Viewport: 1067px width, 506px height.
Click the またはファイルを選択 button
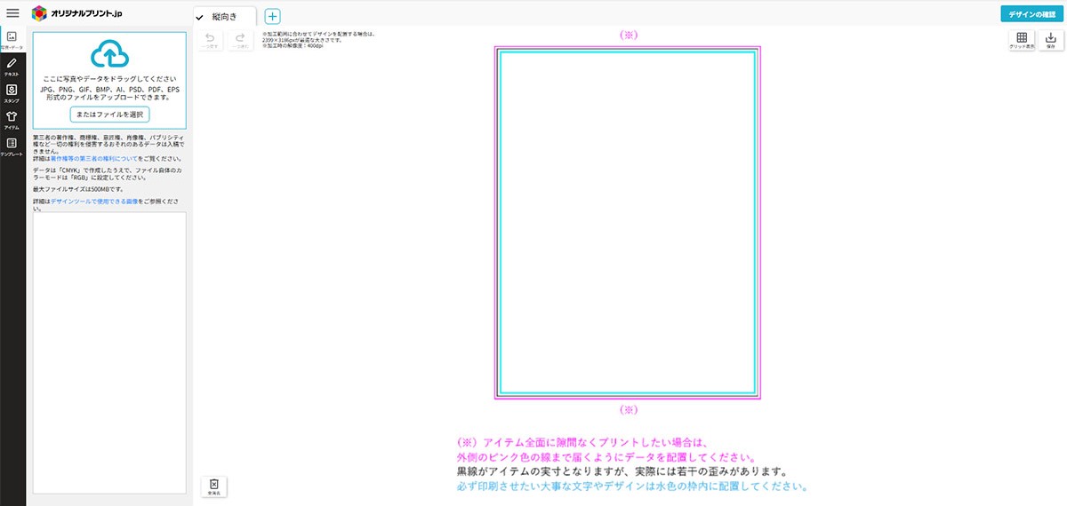click(x=108, y=115)
